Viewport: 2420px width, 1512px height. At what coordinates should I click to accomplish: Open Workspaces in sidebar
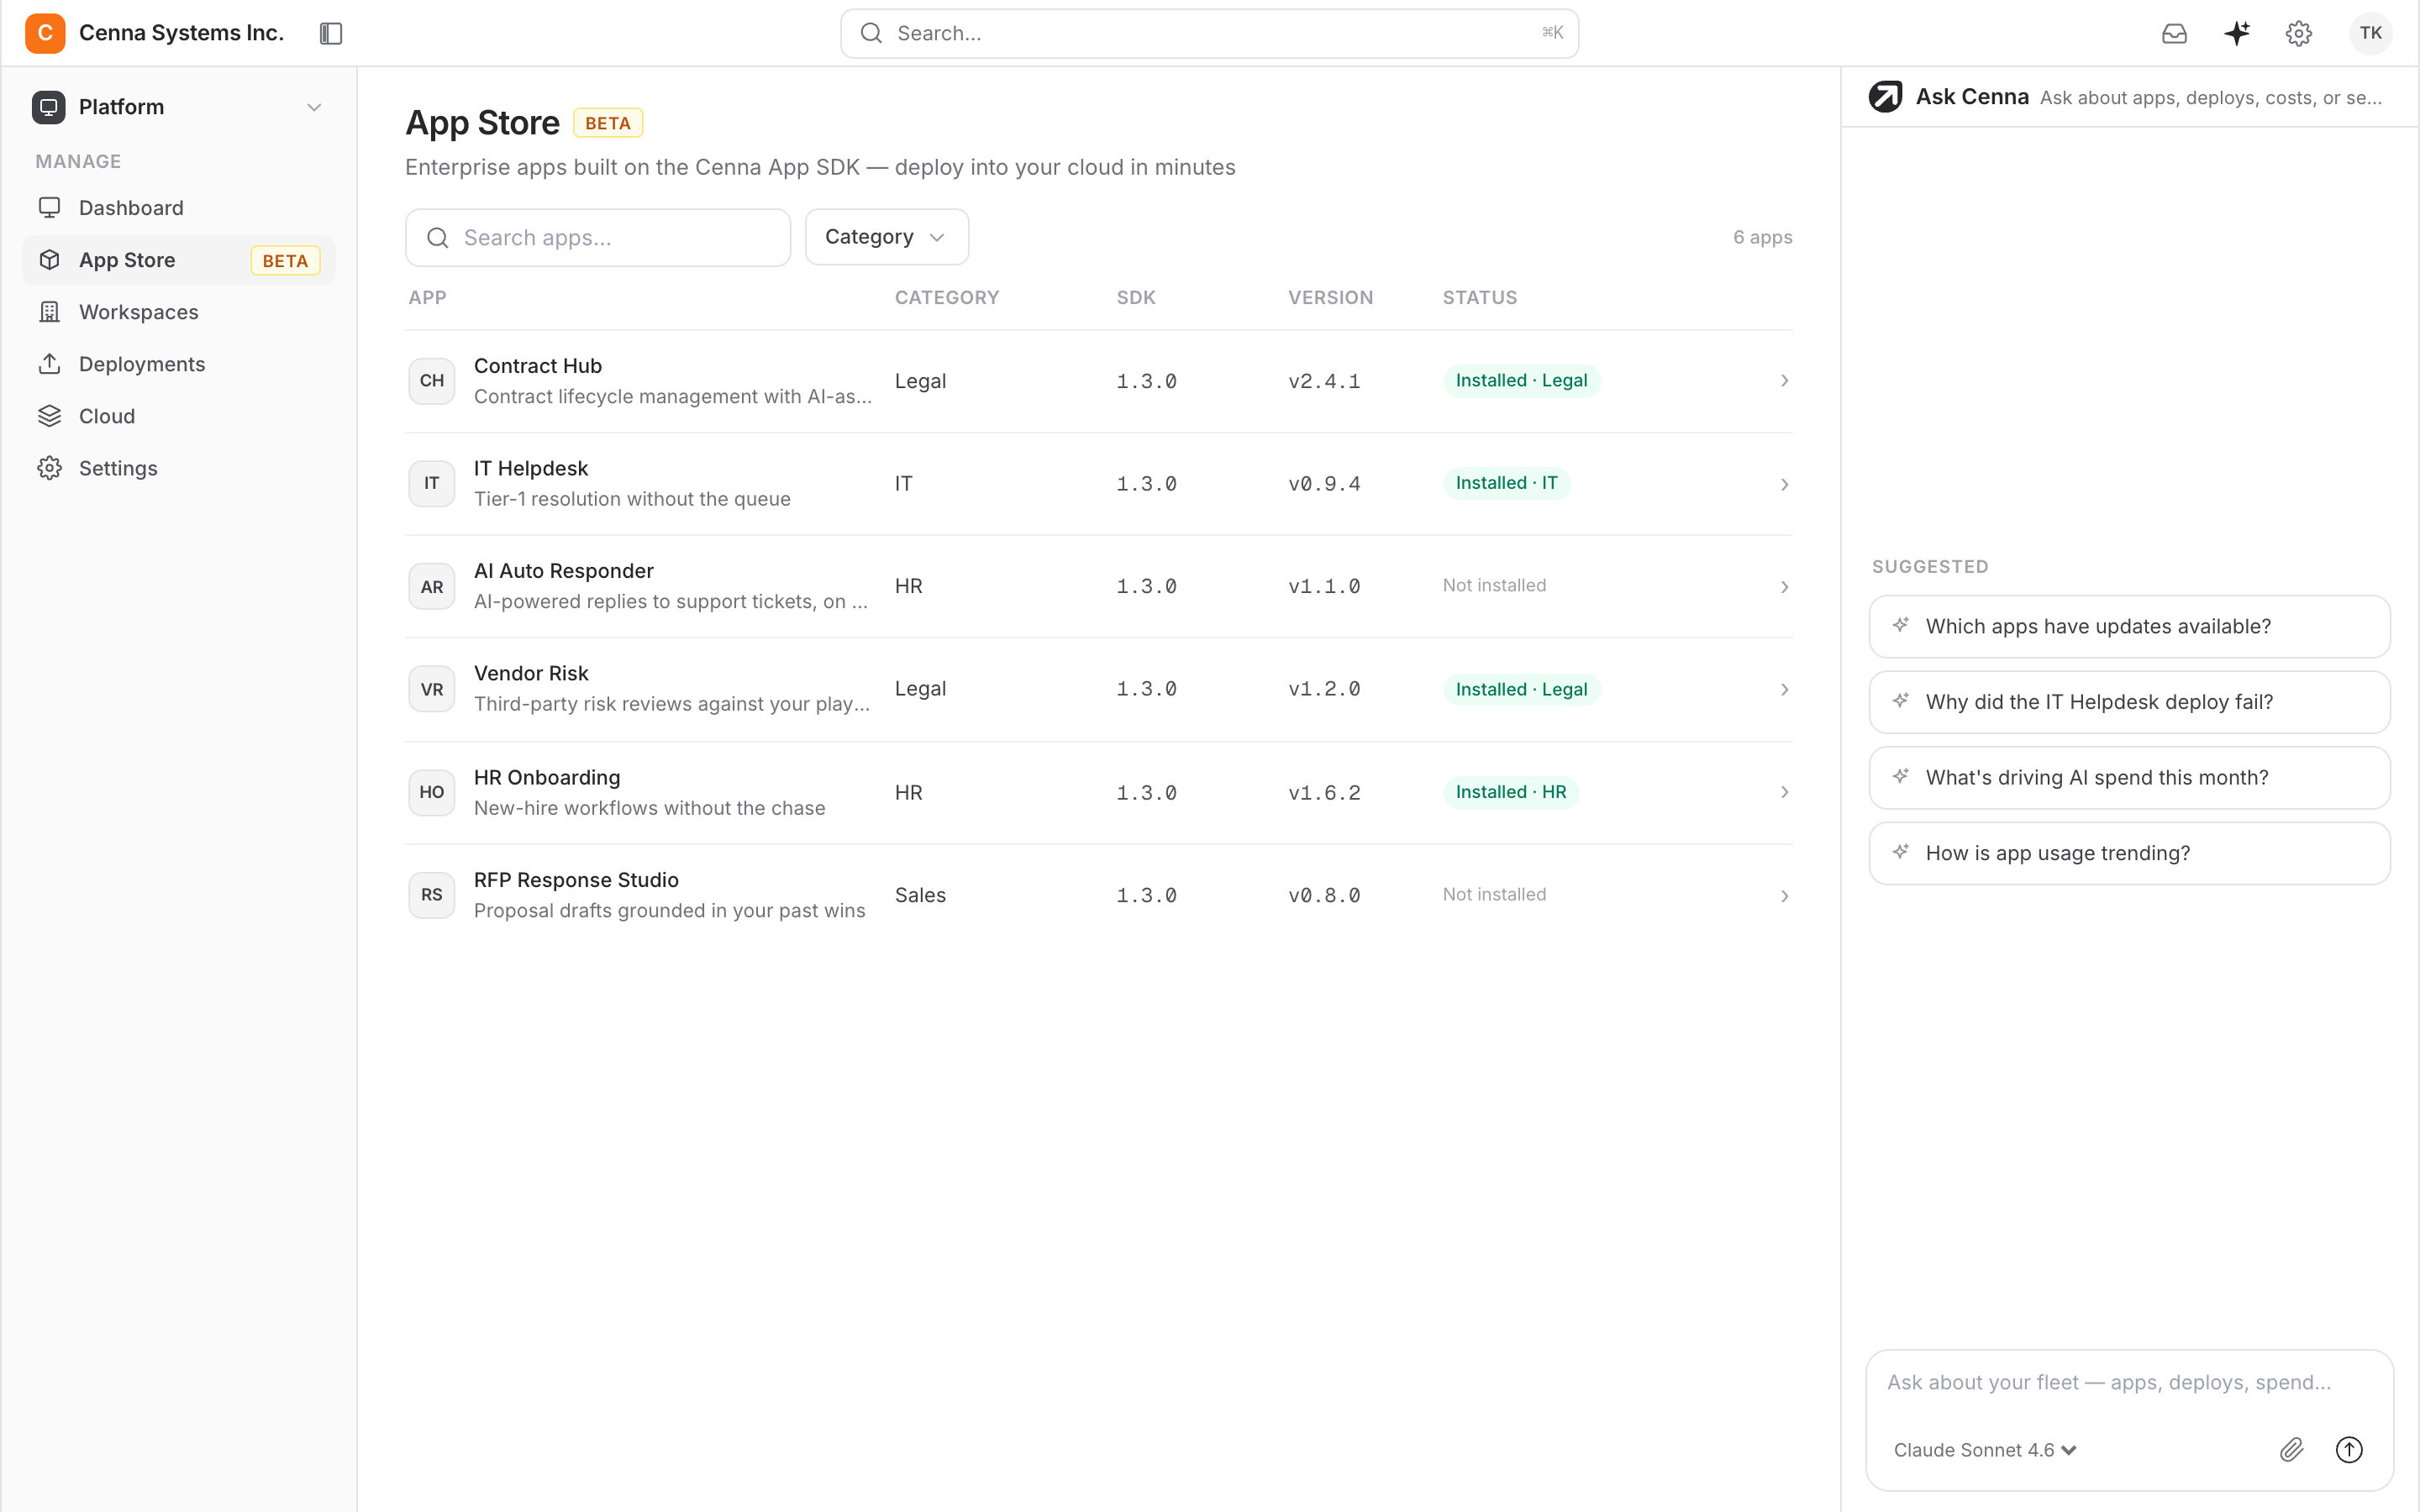(179, 312)
